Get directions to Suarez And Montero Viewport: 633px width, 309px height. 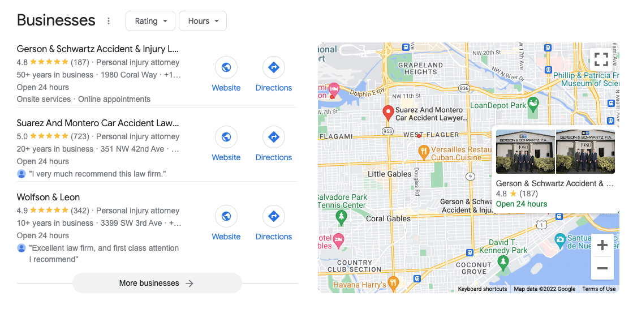tap(274, 137)
